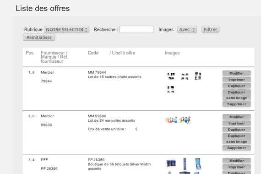Click the 'Liste des offres' heading

pos(43,8)
